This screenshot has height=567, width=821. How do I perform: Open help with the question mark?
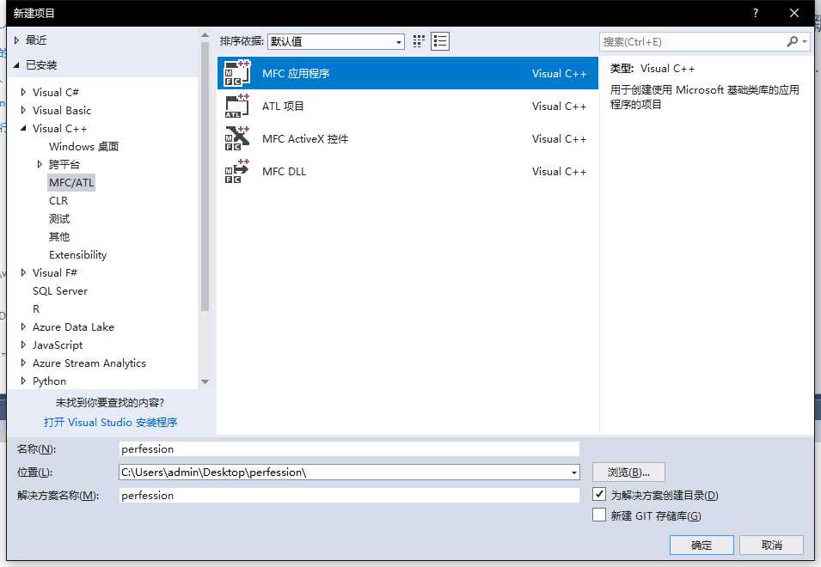click(755, 13)
